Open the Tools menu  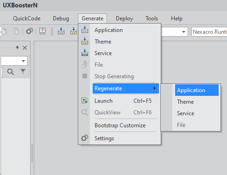point(151,19)
